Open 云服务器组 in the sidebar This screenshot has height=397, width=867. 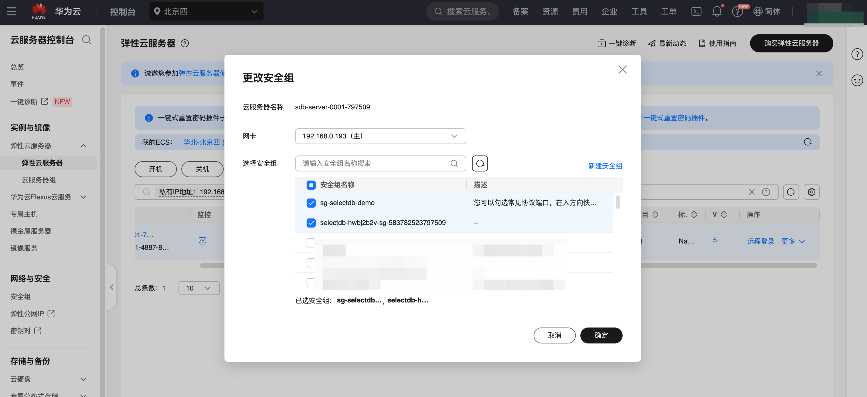[39, 180]
